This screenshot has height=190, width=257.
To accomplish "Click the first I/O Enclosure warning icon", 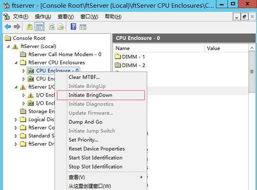I will (30, 95).
